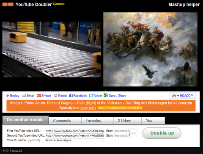Image resolution: width=203 pixels, height=154 pixels.
Task: Click the second video Start seconds field
Action: point(132,135)
